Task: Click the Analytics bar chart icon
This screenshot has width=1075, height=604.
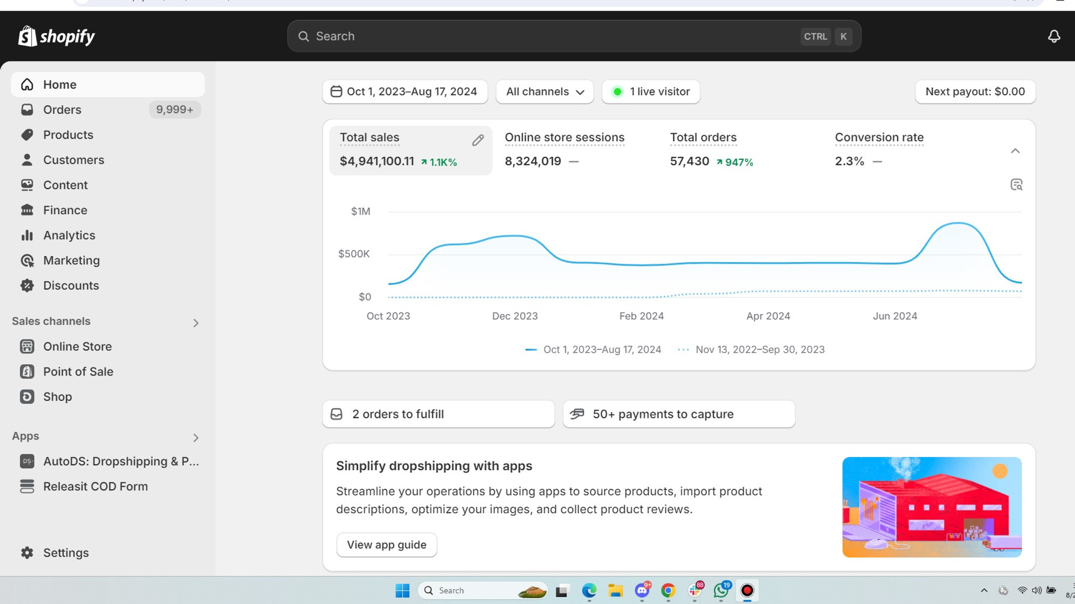Action: (27, 235)
